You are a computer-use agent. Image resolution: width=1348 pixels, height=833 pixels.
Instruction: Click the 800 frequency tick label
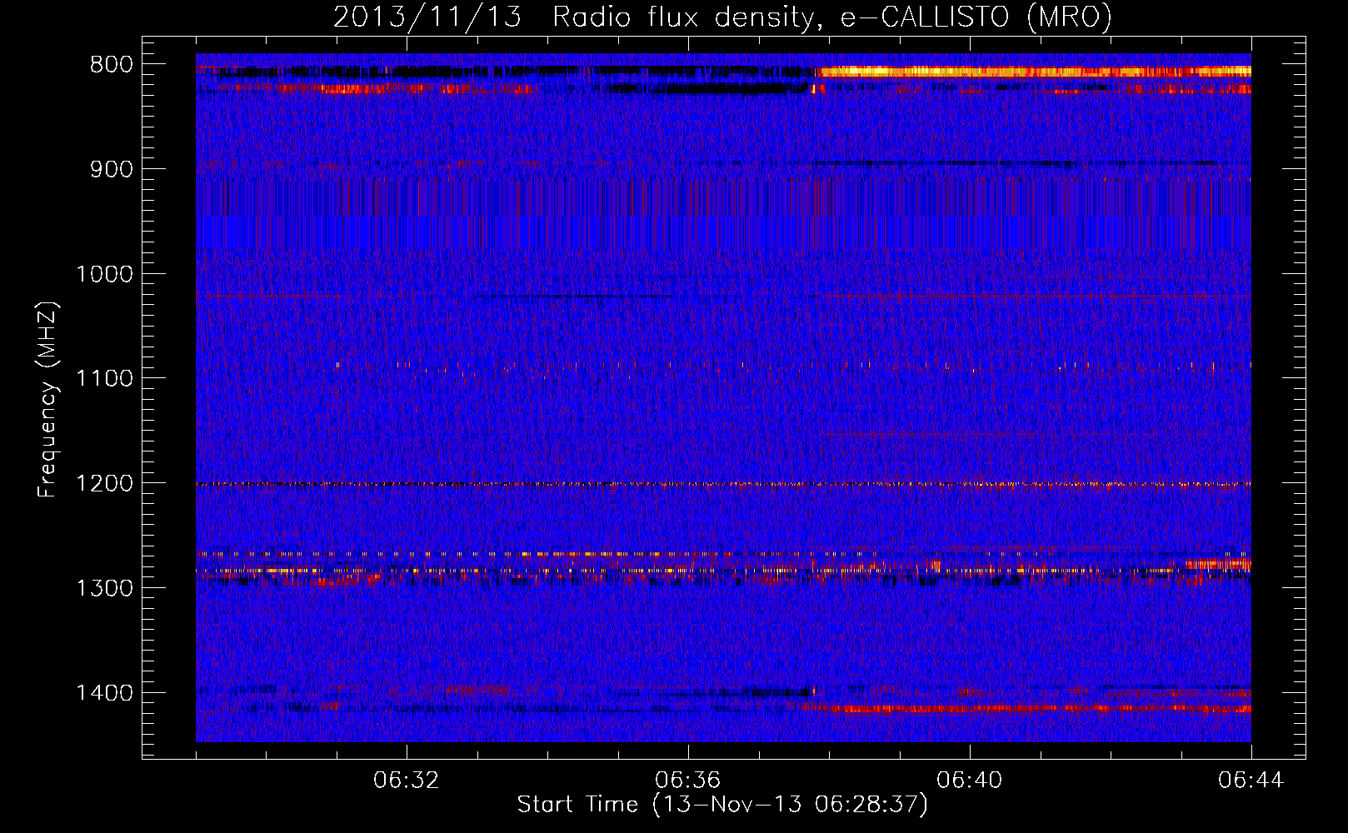click(111, 65)
